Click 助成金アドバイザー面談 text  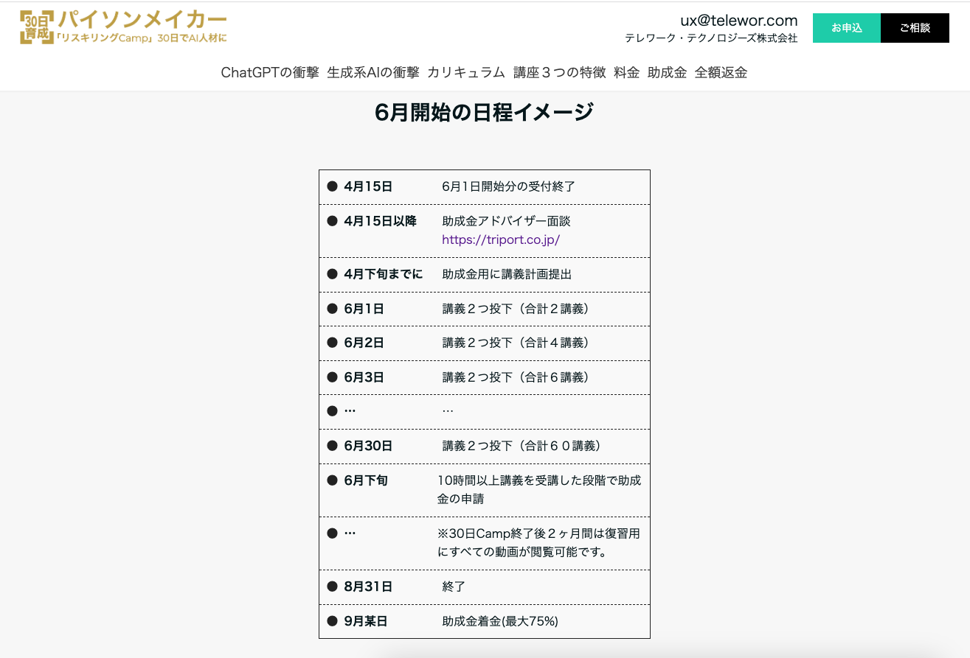506,220
